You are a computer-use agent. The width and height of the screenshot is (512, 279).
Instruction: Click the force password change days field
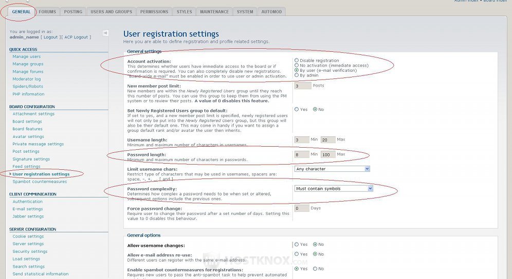coord(302,208)
